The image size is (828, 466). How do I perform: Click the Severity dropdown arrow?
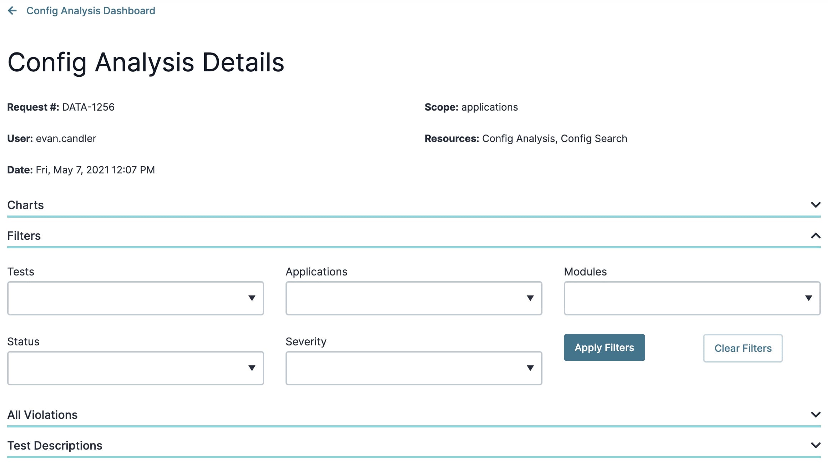pyautogui.click(x=530, y=368)
